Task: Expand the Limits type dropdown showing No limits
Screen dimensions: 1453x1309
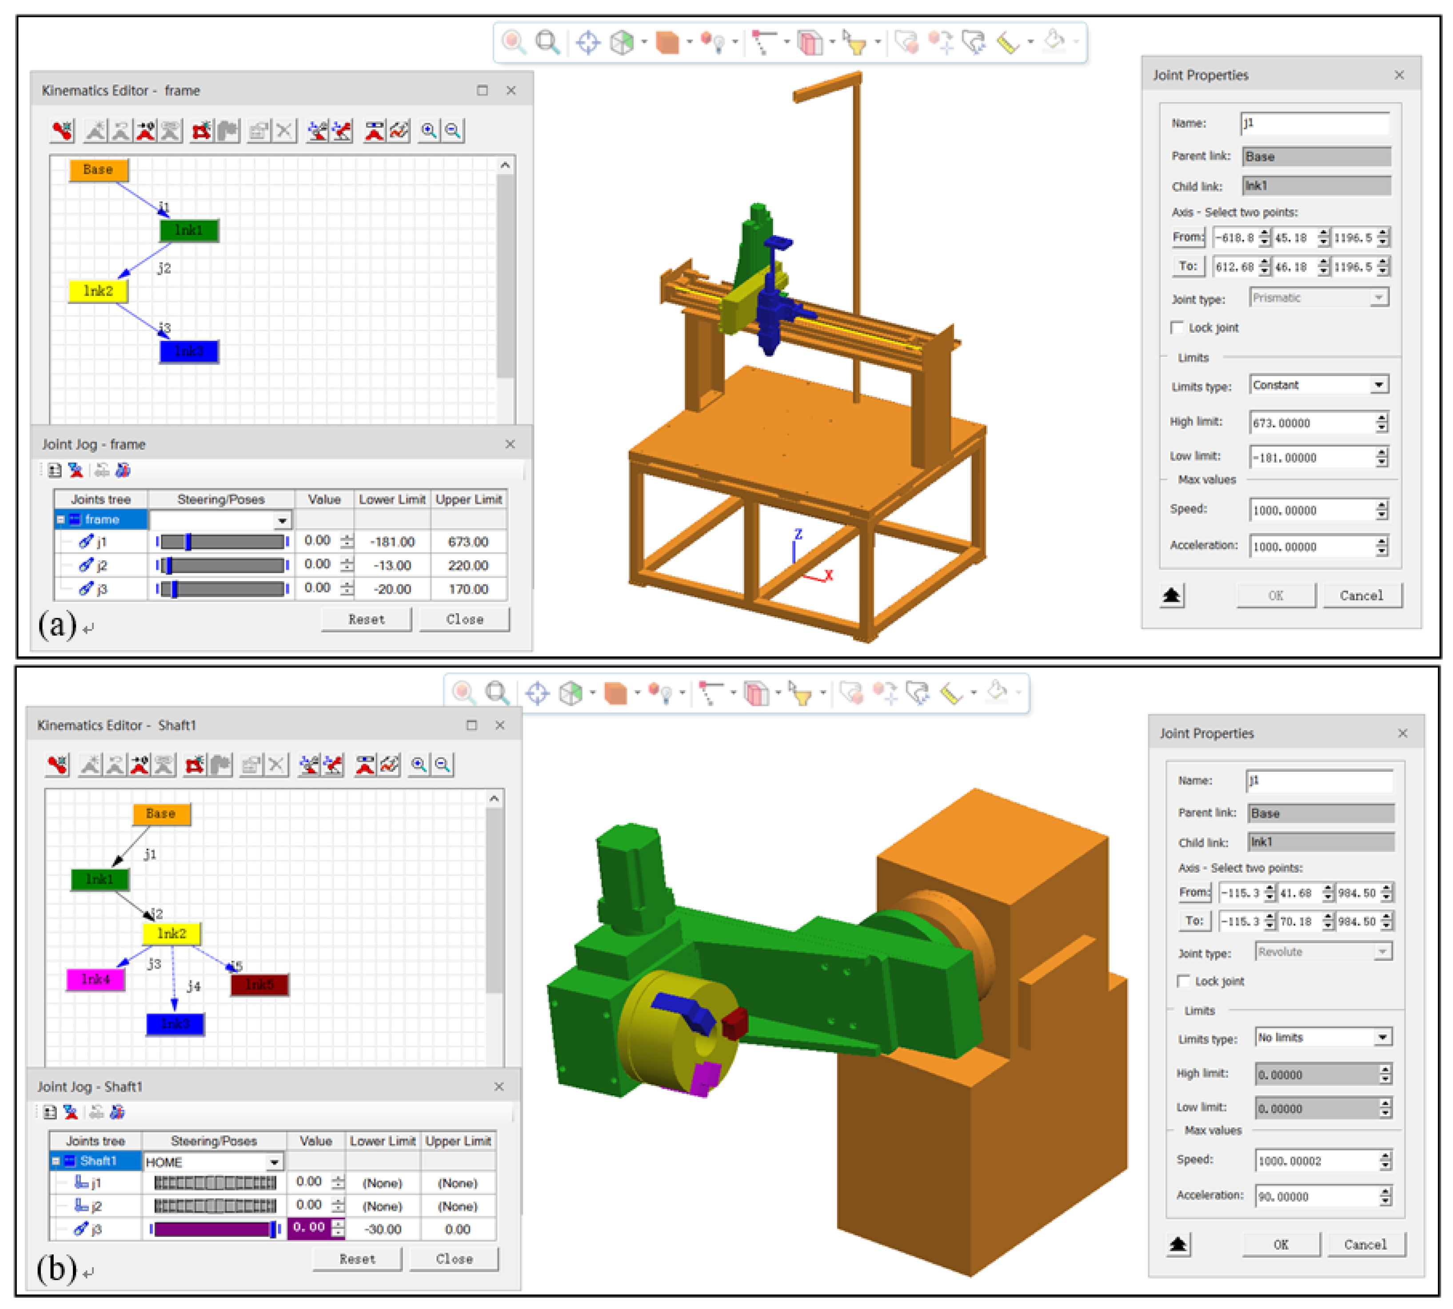Action: pos(1382,1037)
